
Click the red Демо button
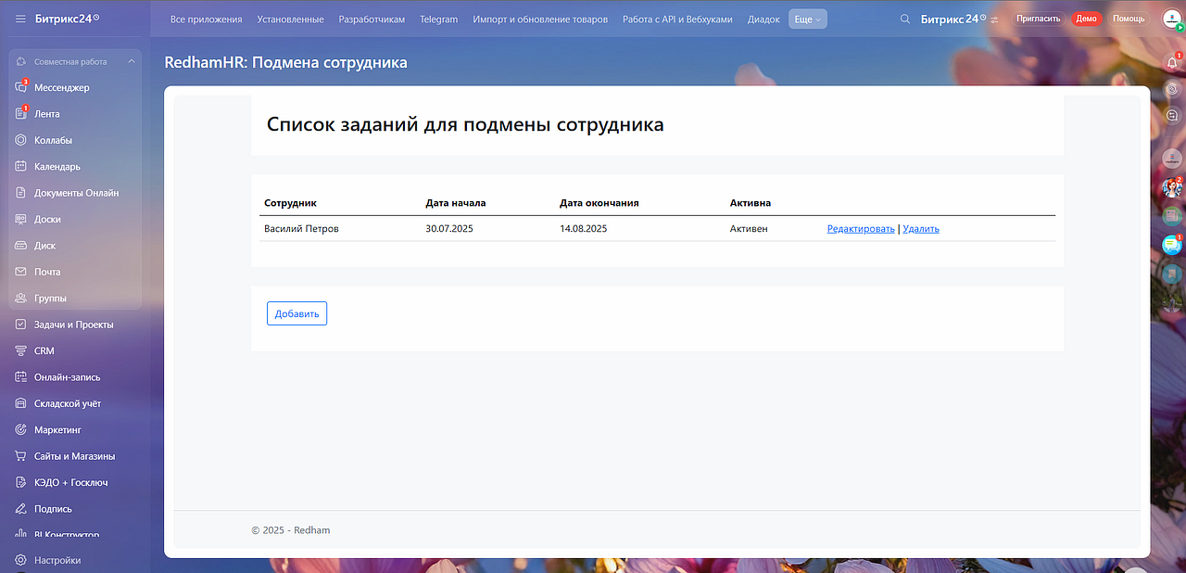(x=1086, y=19)
